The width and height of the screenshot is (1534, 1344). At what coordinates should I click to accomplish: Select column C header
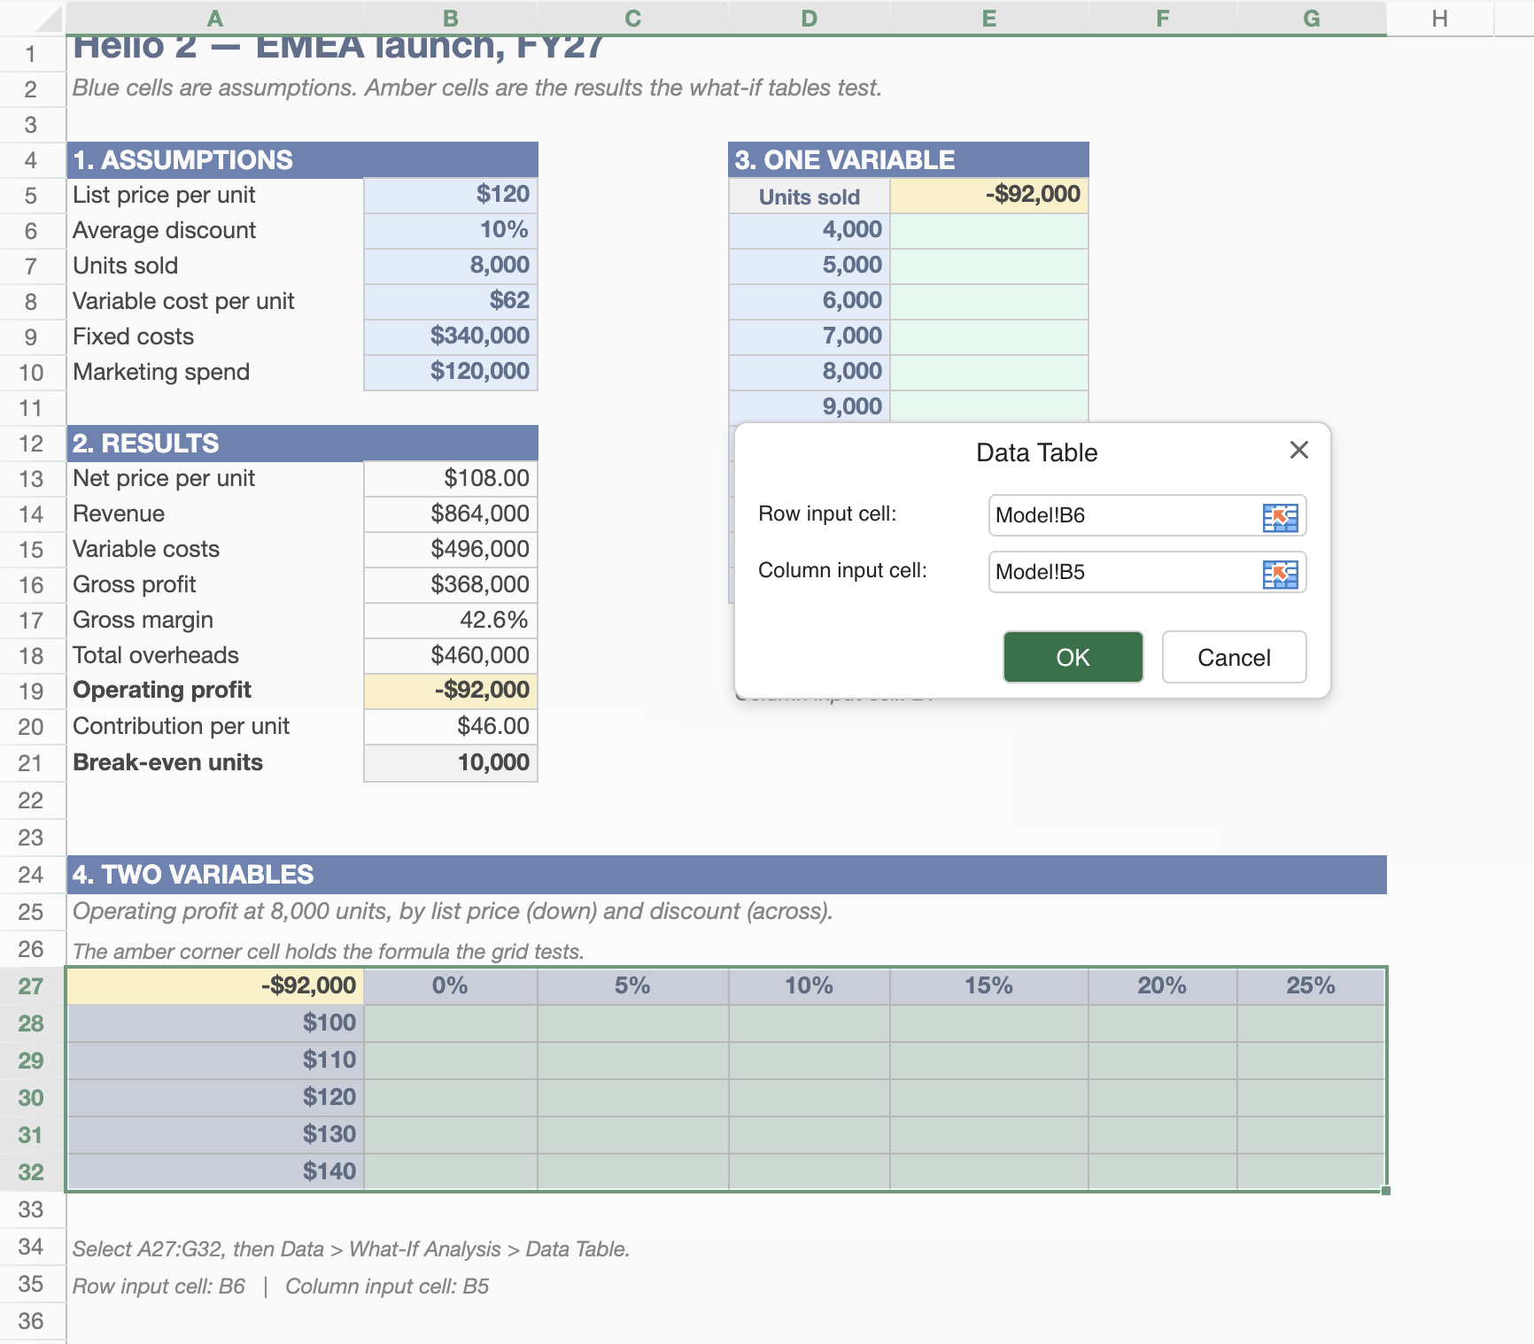coord(632,18)
